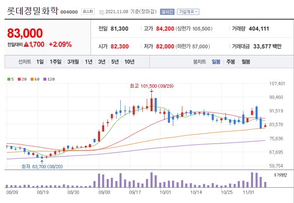Switch to 월봉 candlestick chart
Viewport: 294px width, 203px height.
pyautogui.click(x=246, y=62)
